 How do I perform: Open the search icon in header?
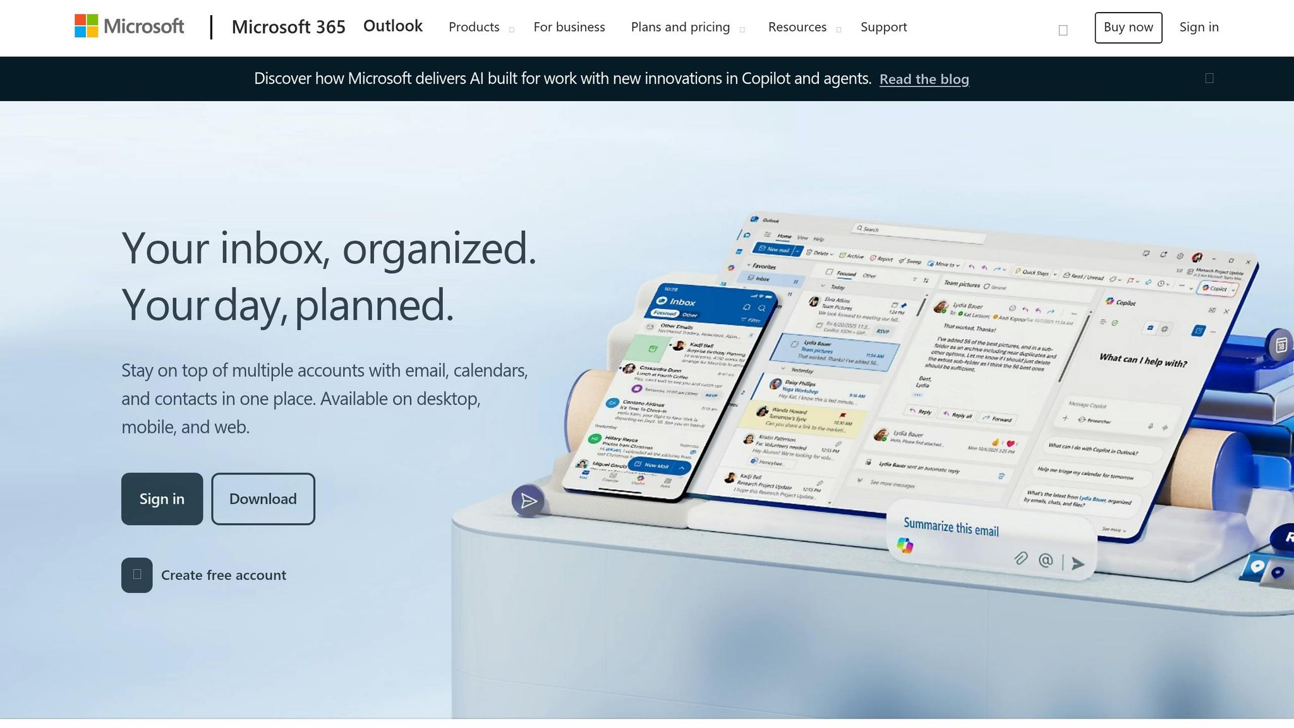tap(1063, 30)
